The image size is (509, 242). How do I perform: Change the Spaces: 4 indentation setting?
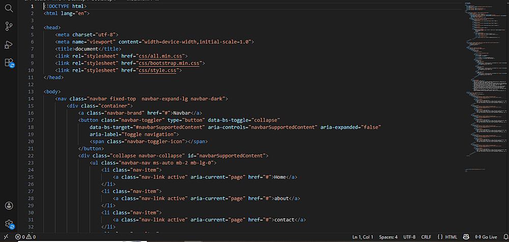[x=388, y=237]
